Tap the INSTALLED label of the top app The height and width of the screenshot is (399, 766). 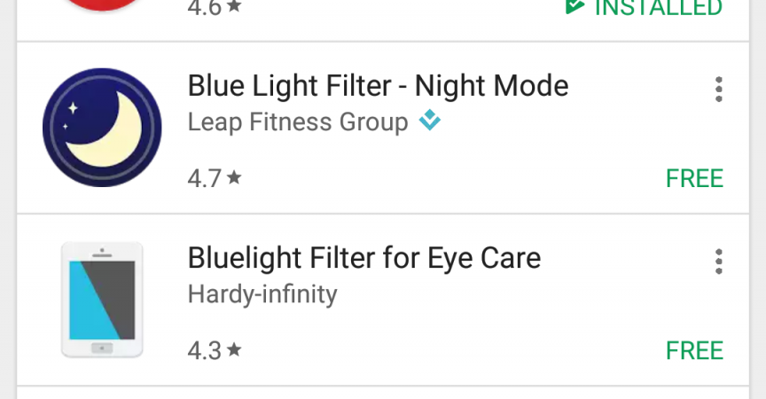point(658,8)
